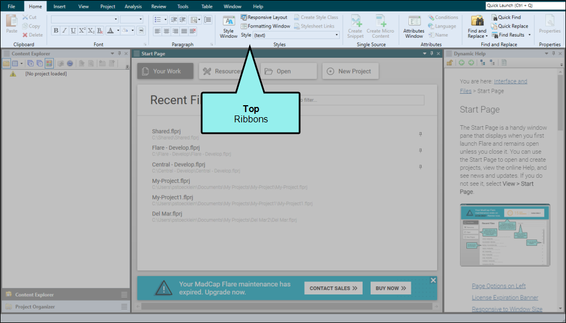566x323 pixels.
Task: Expand the bullet list dropdown arrow
Action: [x=166, y=19]
